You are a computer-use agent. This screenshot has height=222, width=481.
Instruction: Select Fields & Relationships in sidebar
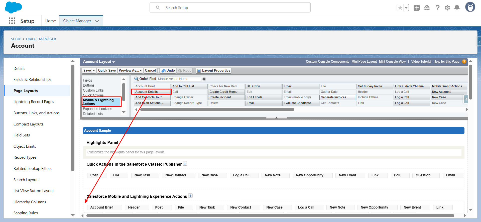pos(32,80)
